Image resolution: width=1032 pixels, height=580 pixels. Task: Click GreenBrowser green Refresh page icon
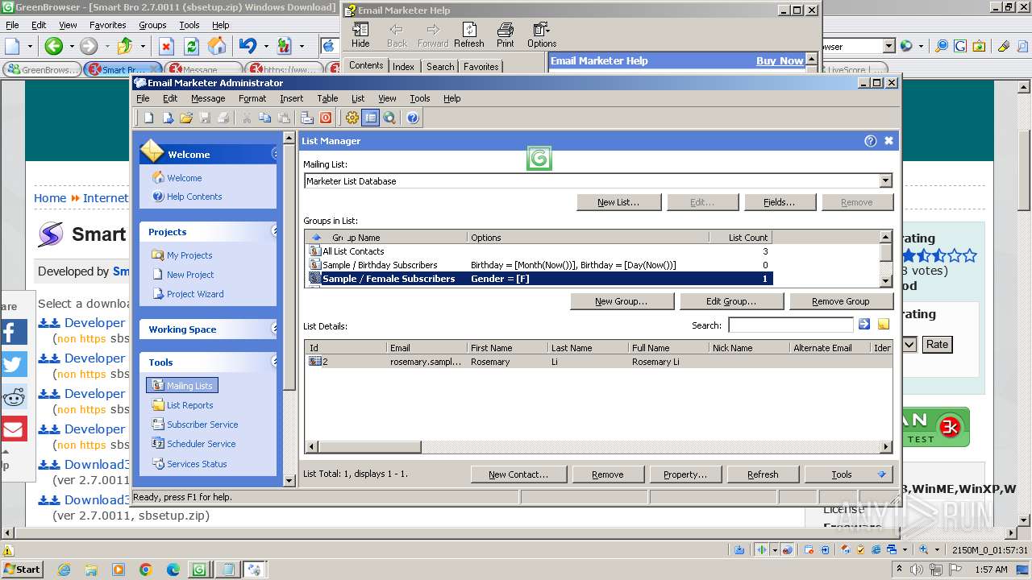[191, 46]
